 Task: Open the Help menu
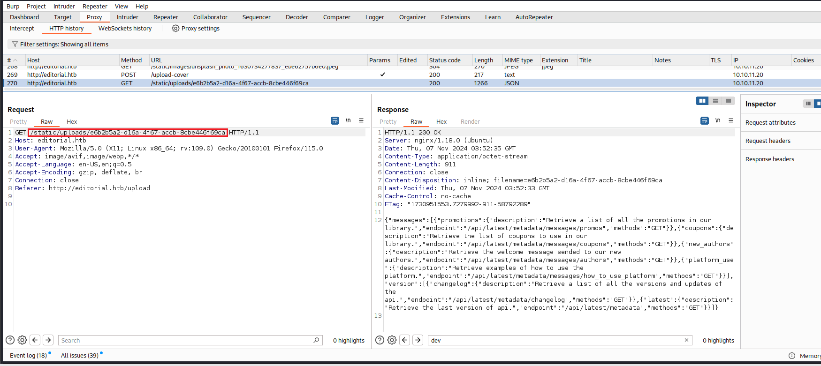tap(142, 6)
